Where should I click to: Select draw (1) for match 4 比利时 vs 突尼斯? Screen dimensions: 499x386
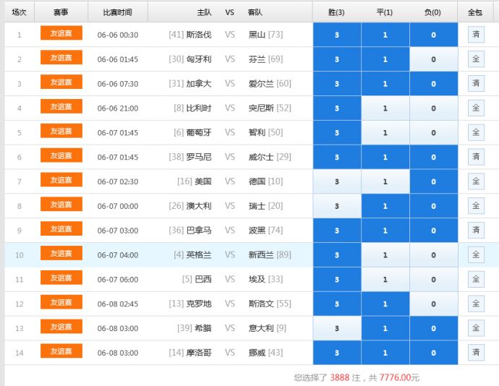point(385,108)
